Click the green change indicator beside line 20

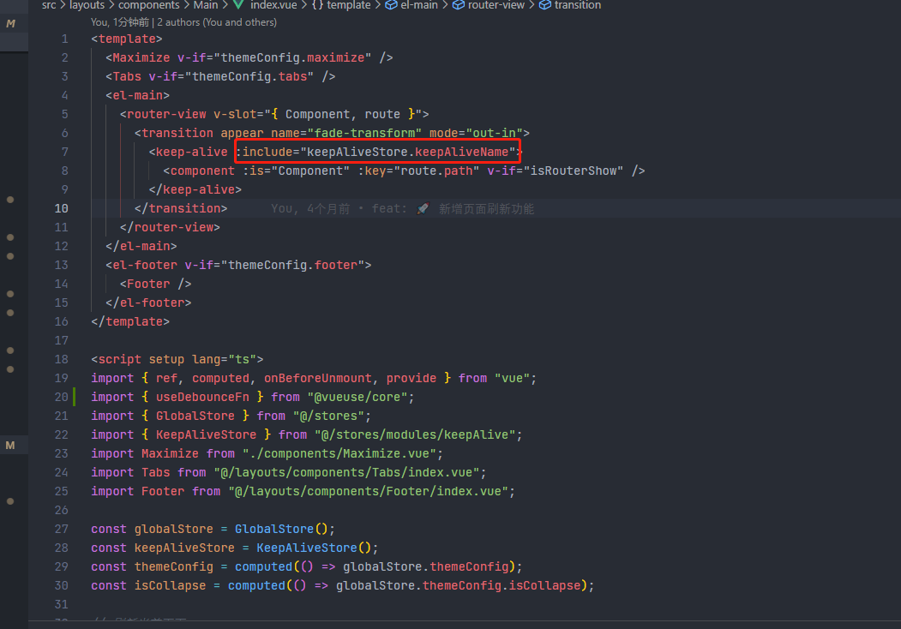[75, 396]
